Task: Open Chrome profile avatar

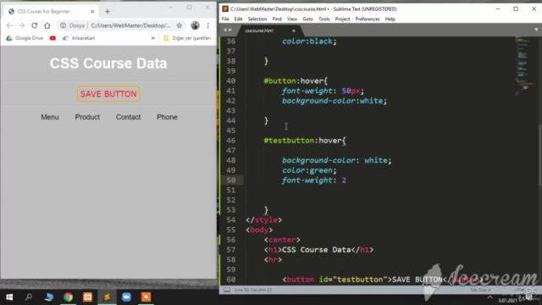Action: tap(195, 25)
